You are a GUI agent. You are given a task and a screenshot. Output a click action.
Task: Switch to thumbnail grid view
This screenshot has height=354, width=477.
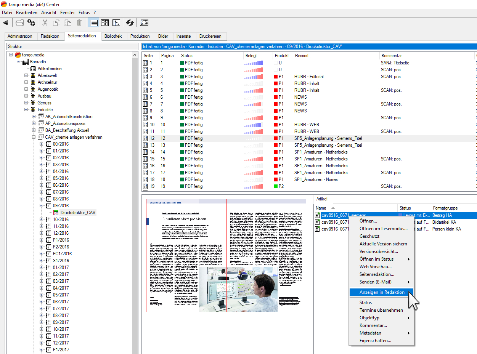(105, 23)
